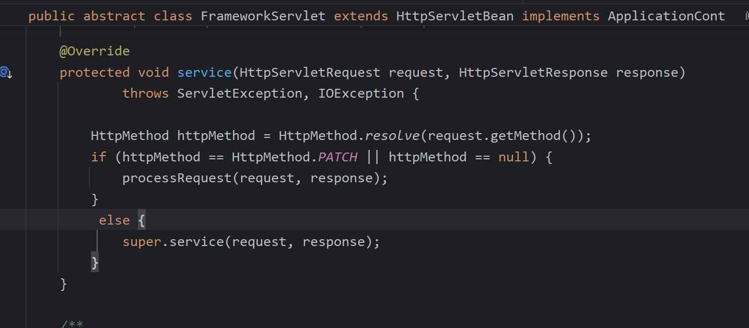This screenshot has width=749, height=328.
Task: Click the null keyword
Action: 514,157
